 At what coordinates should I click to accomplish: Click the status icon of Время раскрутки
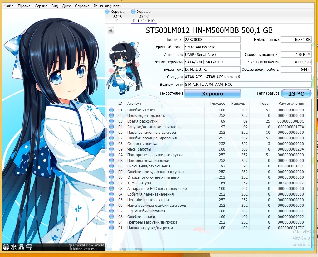pyautogui.click(x=111, y=121)
